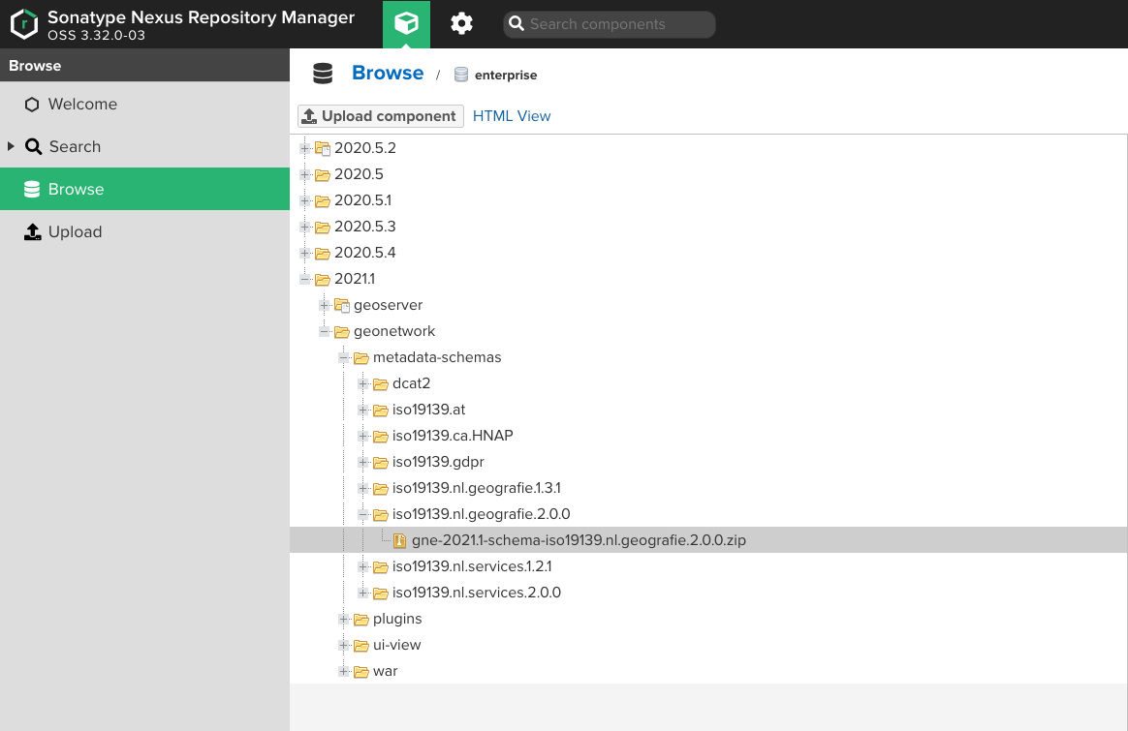Select the iso19139.gdpr tree row label
Screen dimensions: 1128x731
click(x=438, y=462)
